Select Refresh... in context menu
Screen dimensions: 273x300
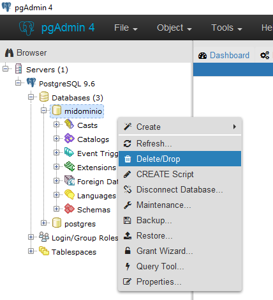point(180,143)
